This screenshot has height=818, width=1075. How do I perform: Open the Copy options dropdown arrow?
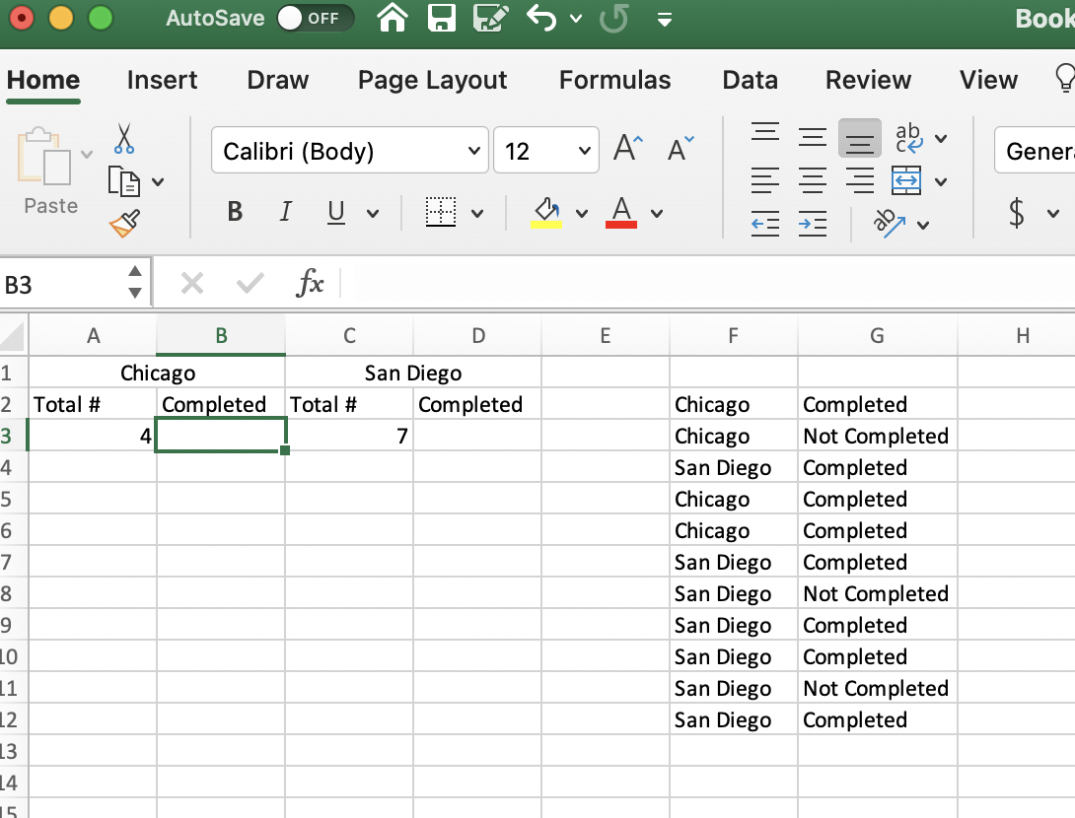[158, 182]
